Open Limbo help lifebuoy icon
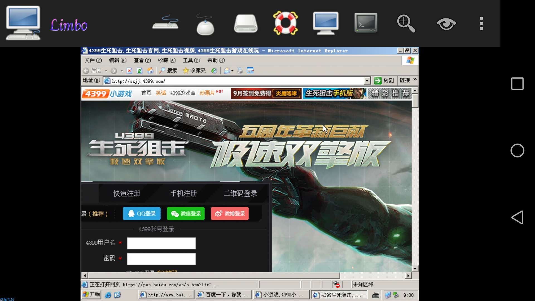This screenshot has width=535, height=301. click(x=286, y=23)
